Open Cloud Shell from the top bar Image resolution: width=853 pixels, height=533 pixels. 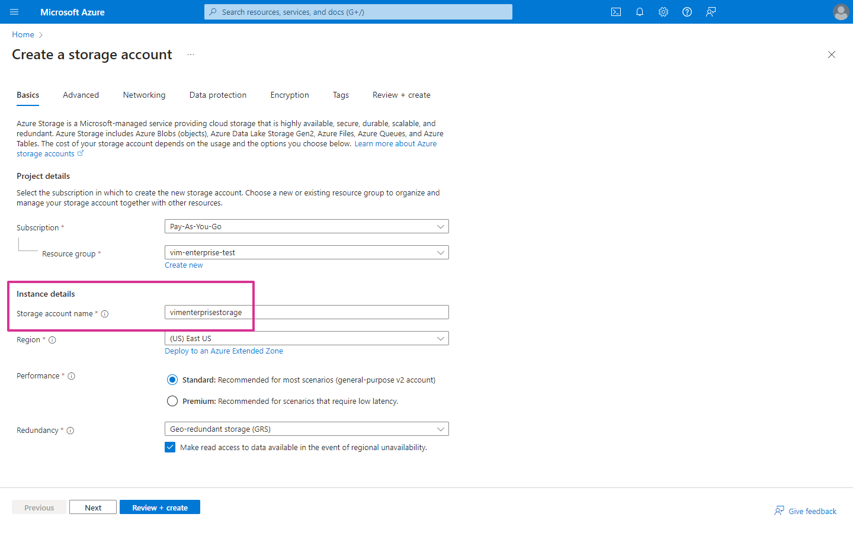pyautogui.click(x=616, y=12)
